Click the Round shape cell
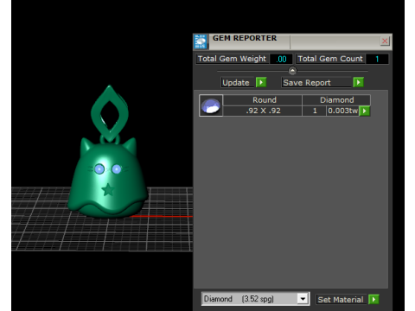Viewport: 415px width, 311px height. pyautogui.click(x=263, y=100)
